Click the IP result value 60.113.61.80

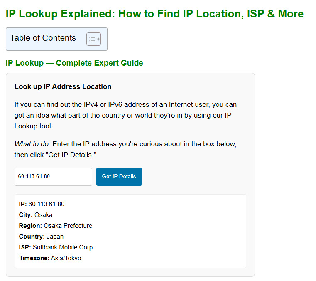[47, 204]
